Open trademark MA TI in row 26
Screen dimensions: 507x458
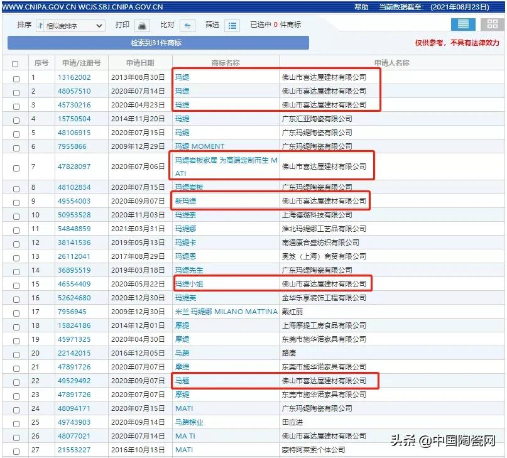click(x=185, y=436)
